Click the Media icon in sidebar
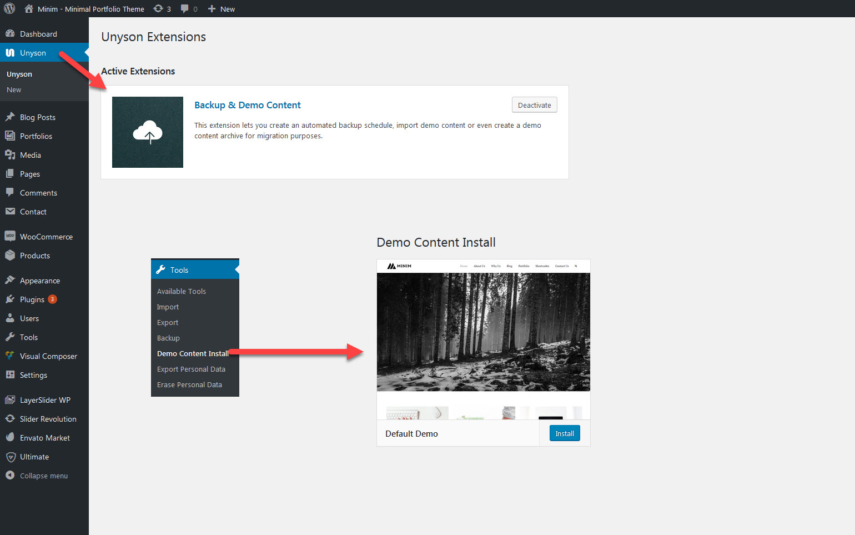855x535 pixels. (10, 155)
